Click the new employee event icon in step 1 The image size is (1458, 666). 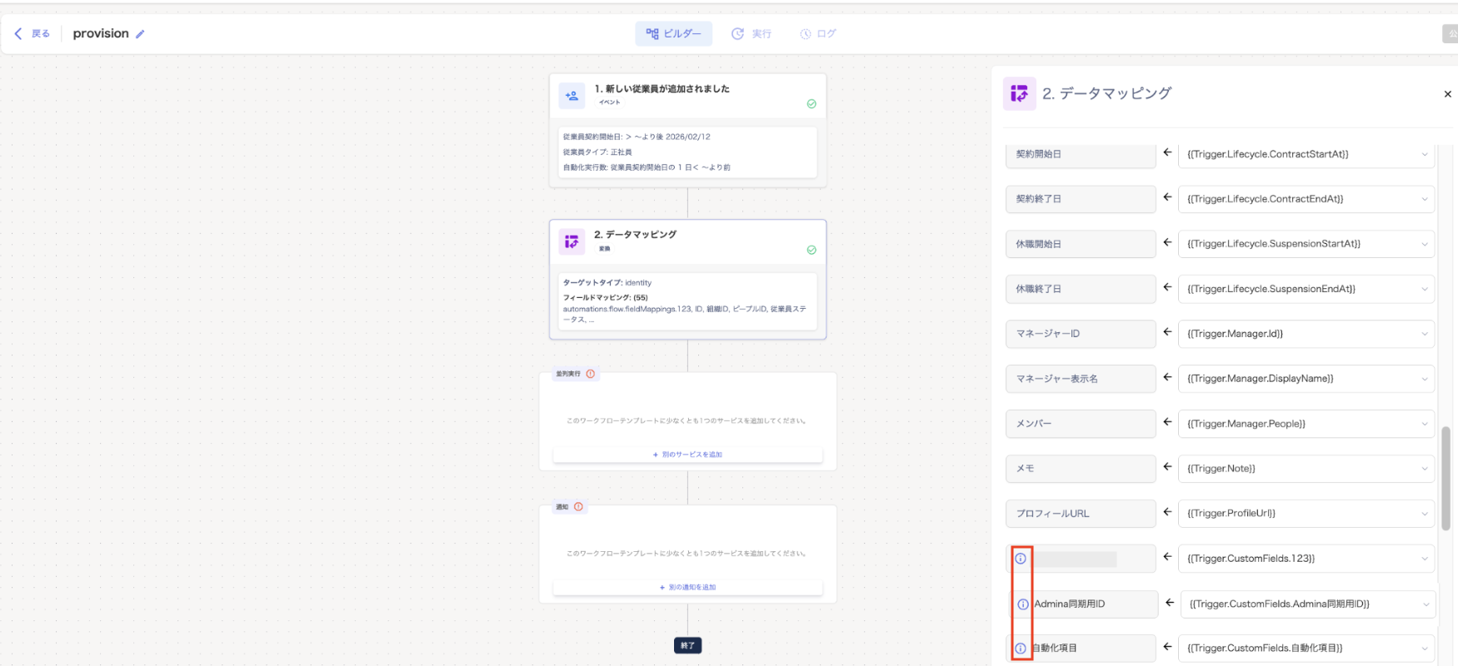pyautogui.click(x=572, y=96)
